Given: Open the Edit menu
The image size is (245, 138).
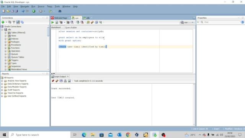Looking at the screenshot, I should [x=9, y=7].
